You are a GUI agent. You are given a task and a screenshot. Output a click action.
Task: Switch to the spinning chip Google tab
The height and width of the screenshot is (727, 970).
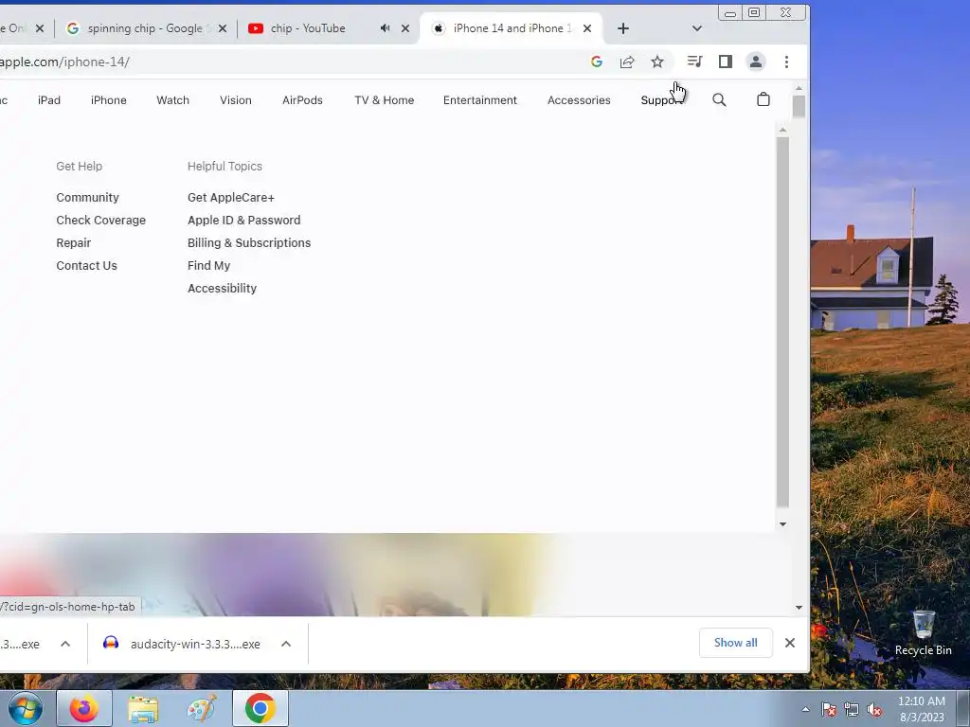coord(145,28)
